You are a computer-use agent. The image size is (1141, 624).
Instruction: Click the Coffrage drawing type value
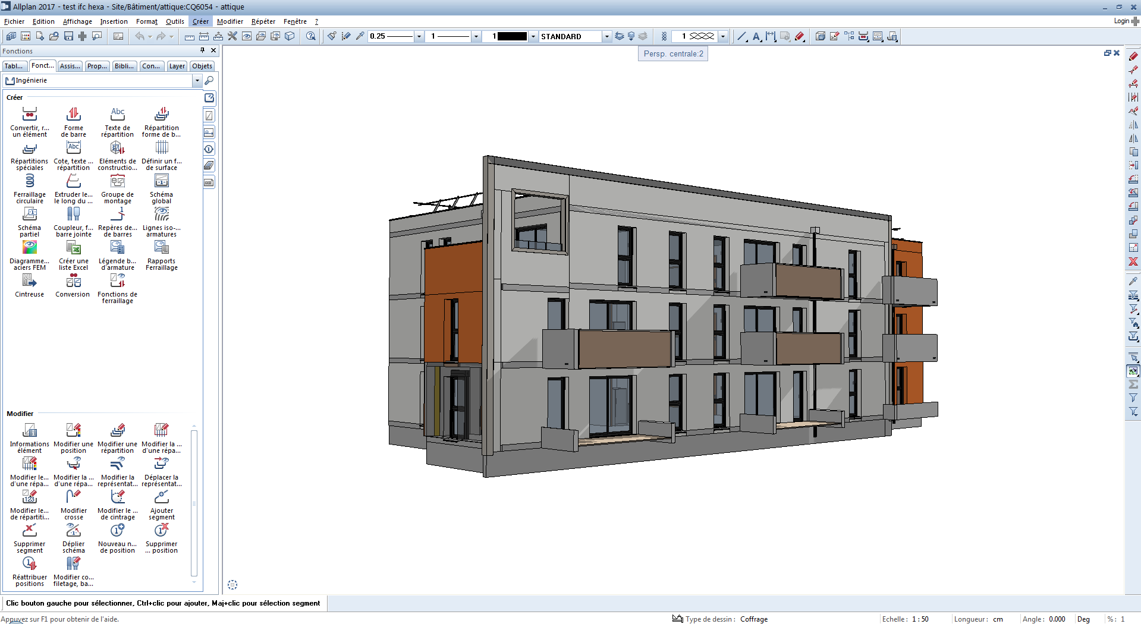[x=753, y=619]
